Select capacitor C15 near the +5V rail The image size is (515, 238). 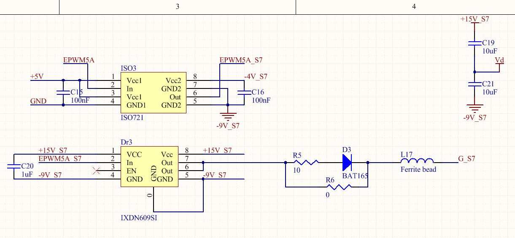tap(63, 93)
